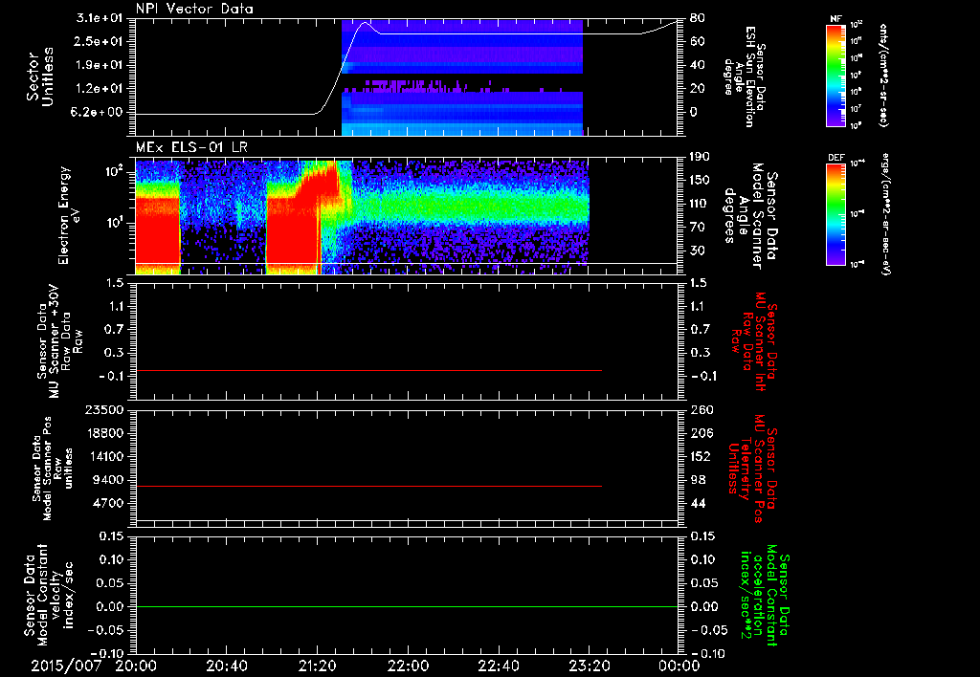Click the '4700' scanner position tick label
This screenshot has height=677, width=980.
click(x=107, y=503)
